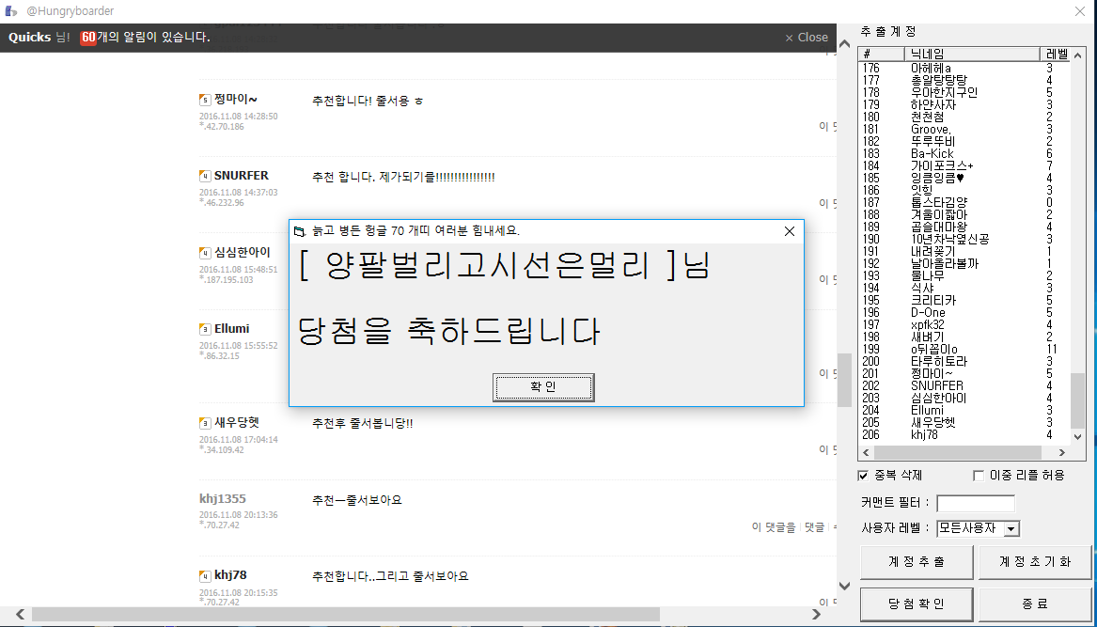1097x627 pixels.
Task: Sort account list by 레벨 column header
Action: 1055,54
